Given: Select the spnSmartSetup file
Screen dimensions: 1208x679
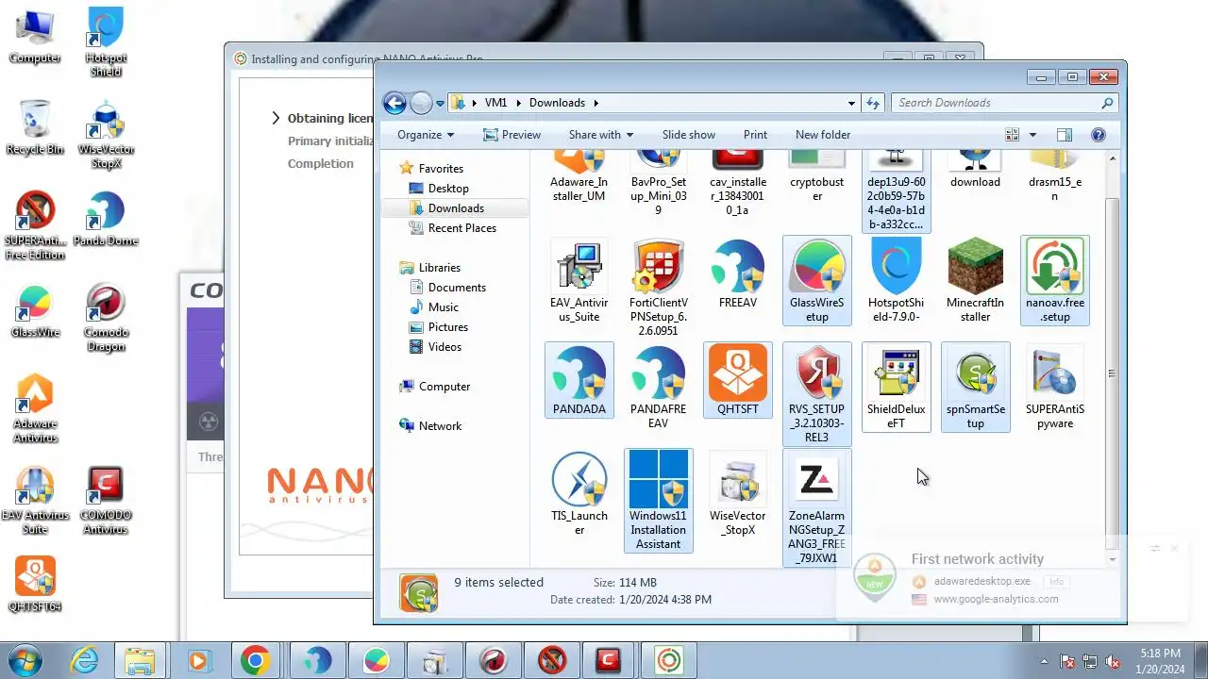Looking at the screenshot, I should pyautogui.click(x=976, y=387).
